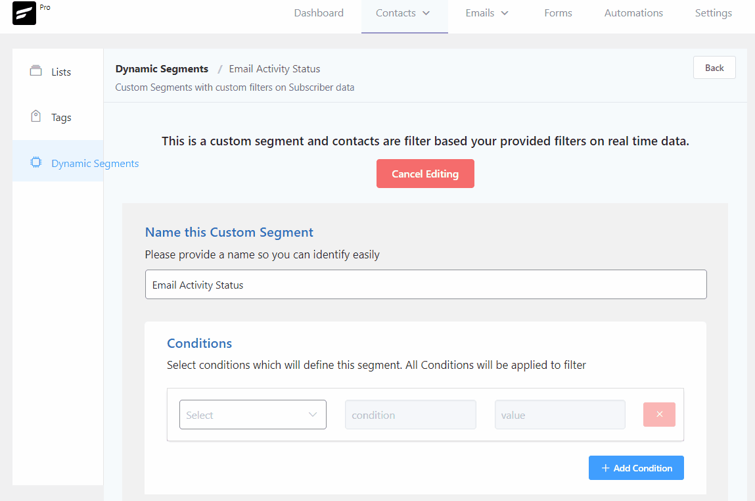Open the Forms tab

tap(558, 13)
